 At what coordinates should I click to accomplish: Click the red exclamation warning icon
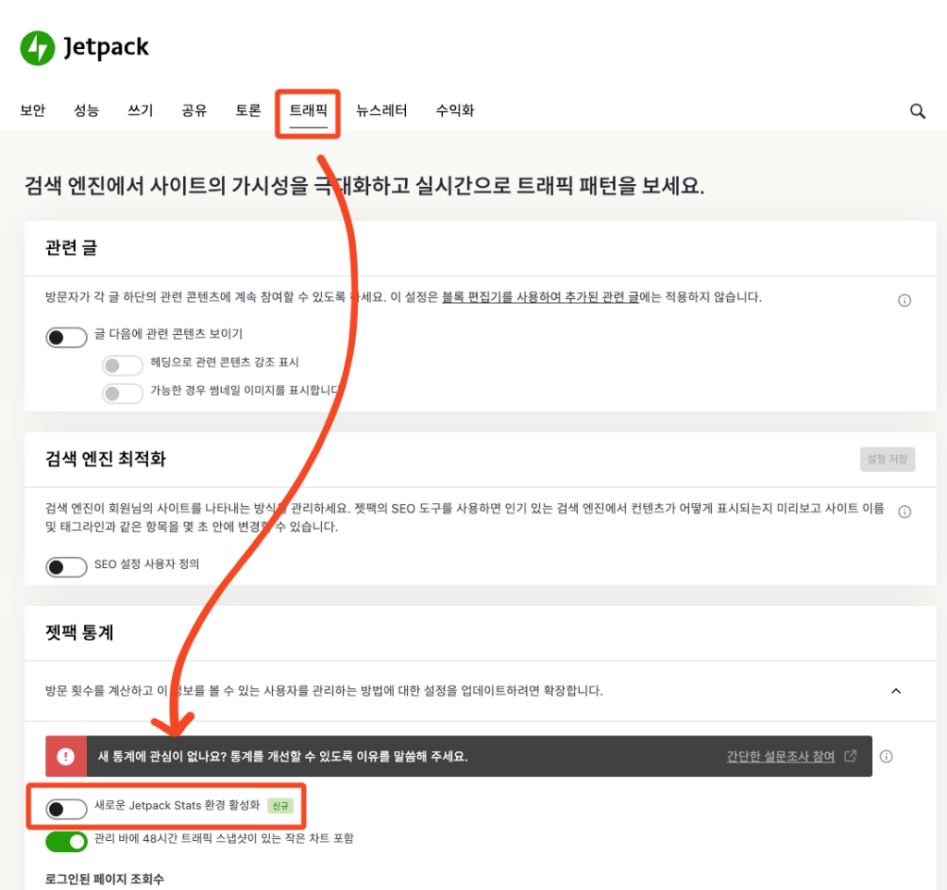coord(66,757)
